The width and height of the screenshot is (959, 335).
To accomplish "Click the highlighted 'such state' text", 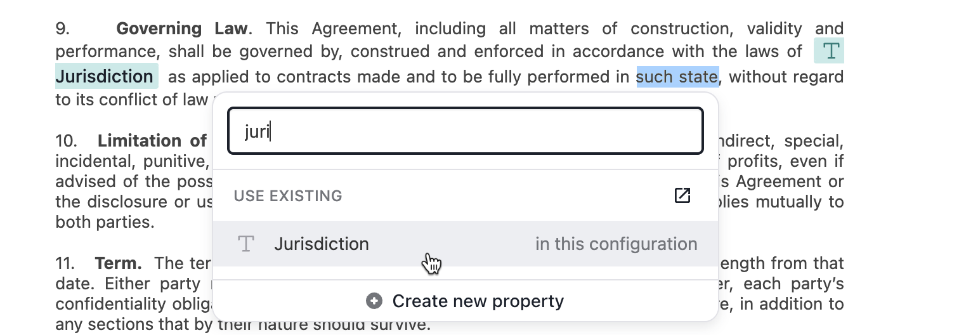I will click(x=677, y=77).
